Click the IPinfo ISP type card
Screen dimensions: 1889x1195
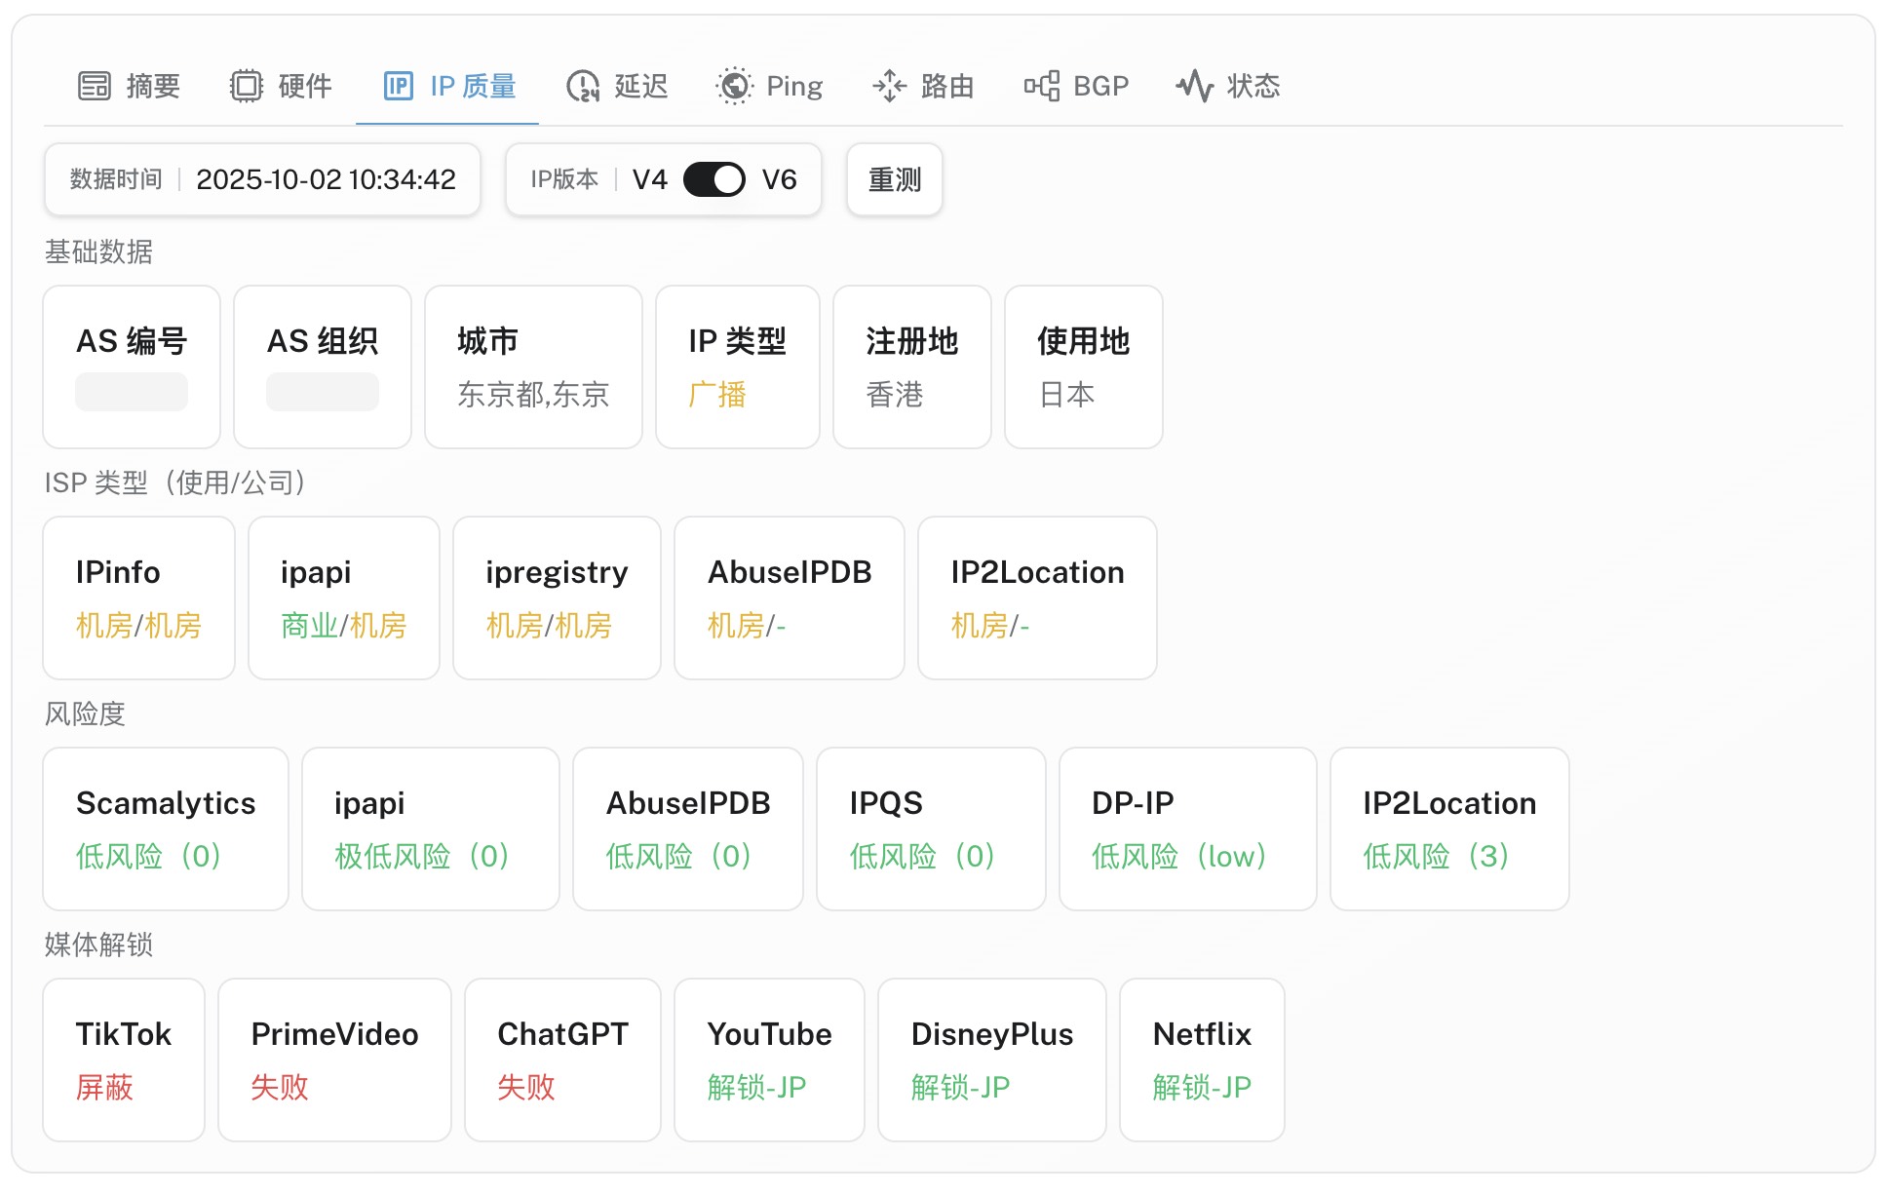(138, 597)
